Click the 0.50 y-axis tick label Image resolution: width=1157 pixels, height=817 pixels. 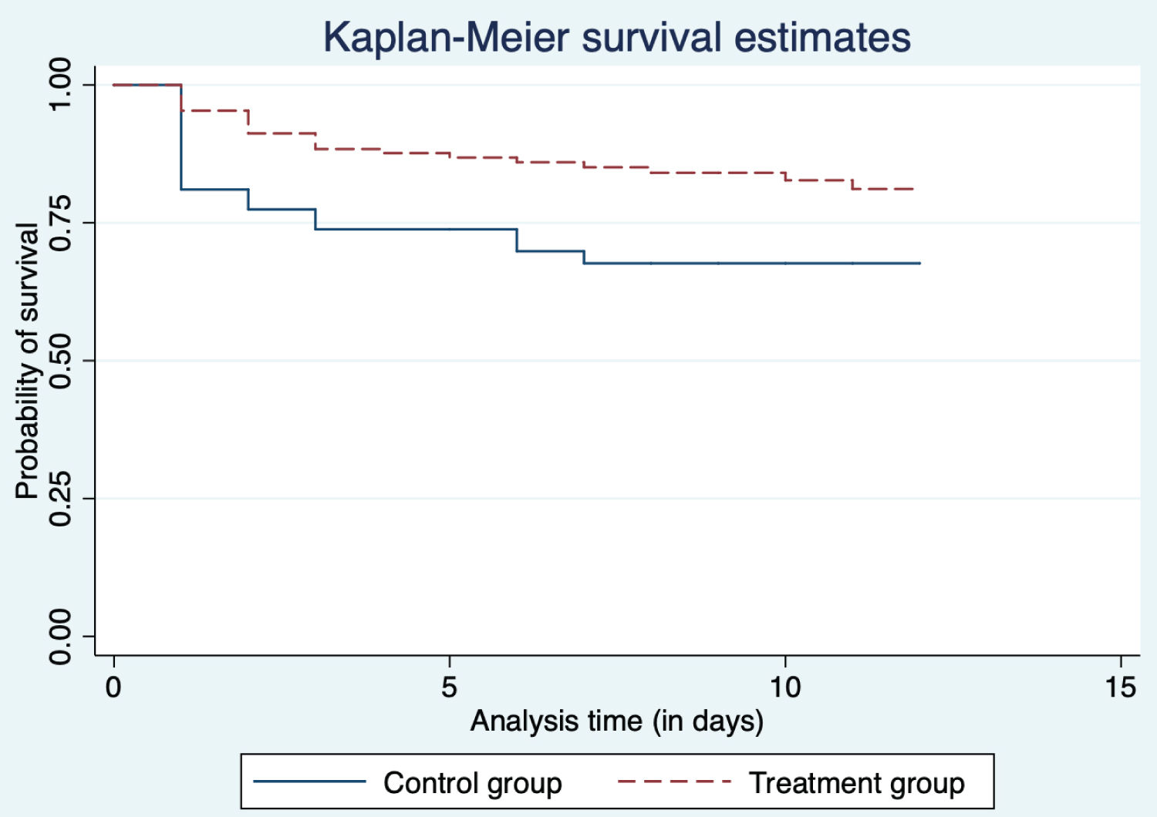pyautogui.click(x=60, y=361)
